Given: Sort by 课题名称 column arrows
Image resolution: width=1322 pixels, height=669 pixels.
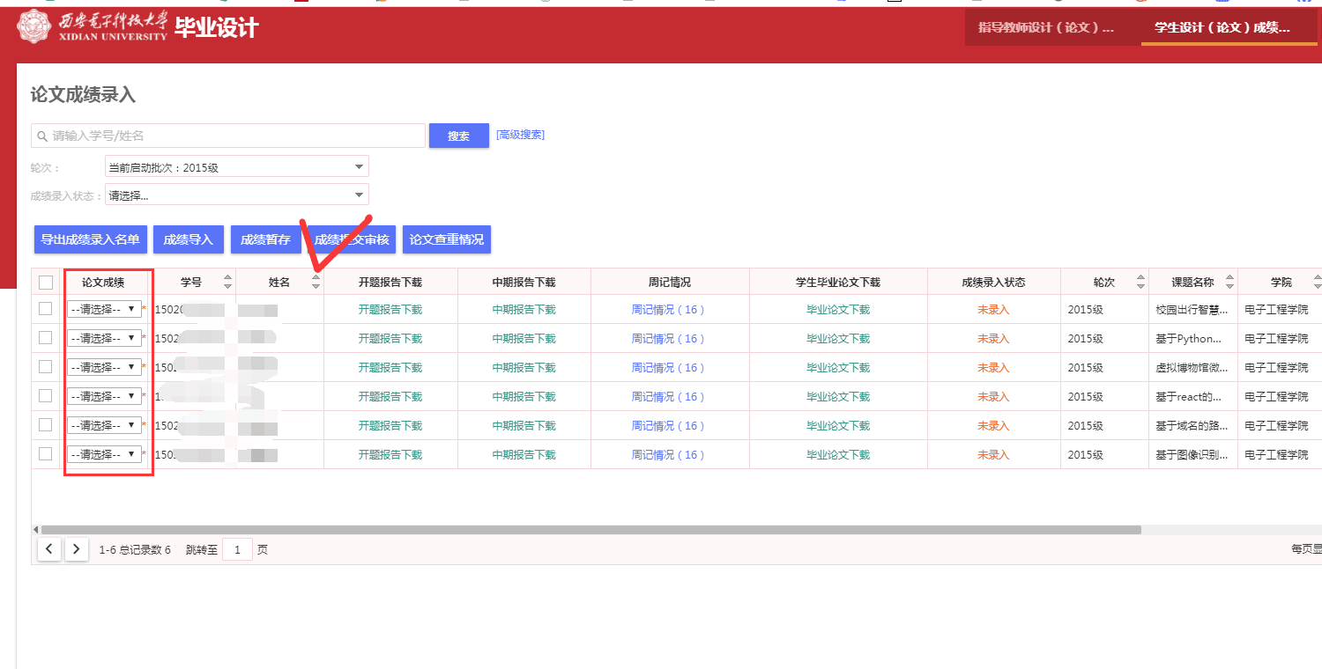Looking at the screenshot, I should pyautogui.click(x=1229, y=283).
